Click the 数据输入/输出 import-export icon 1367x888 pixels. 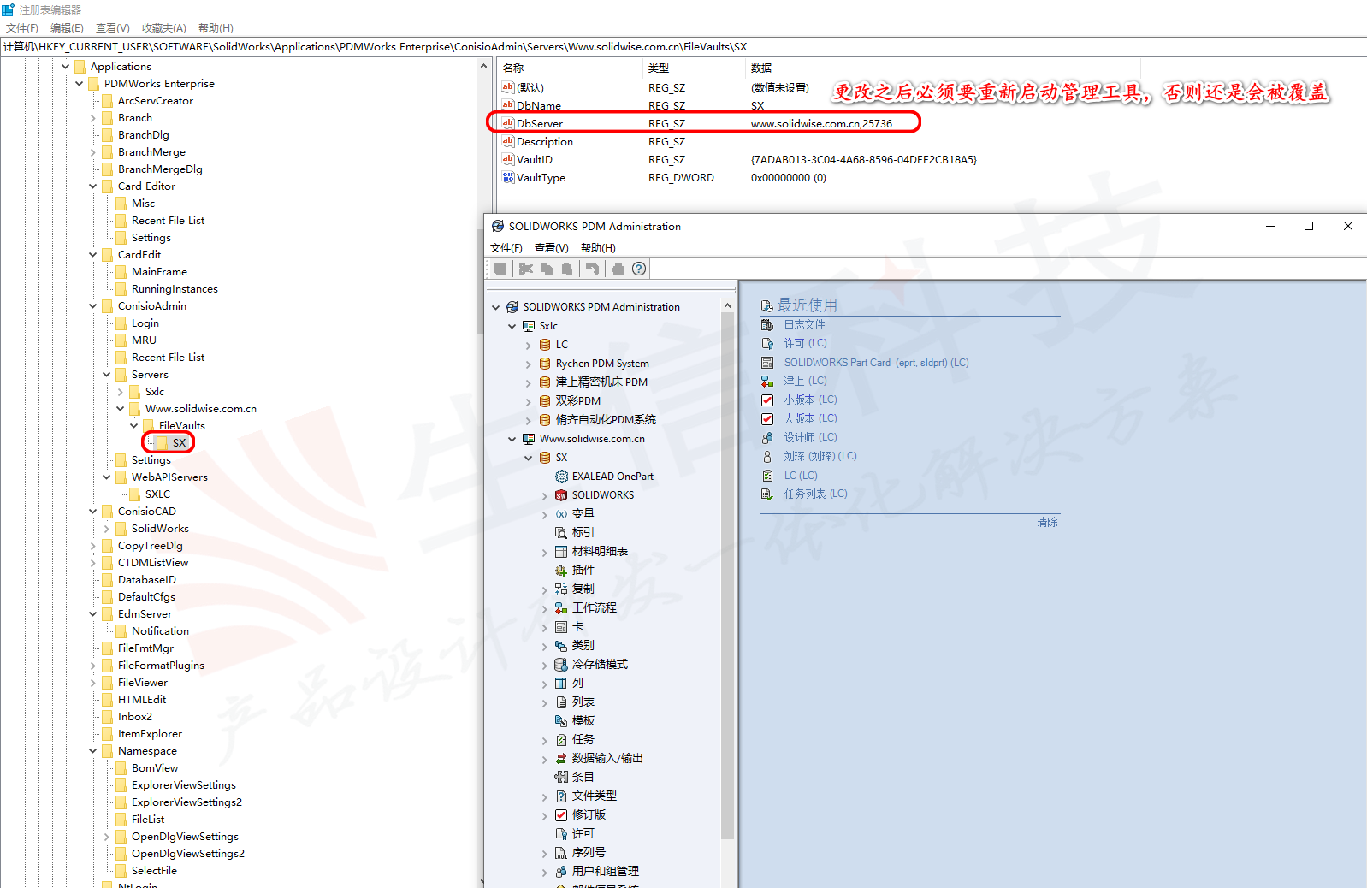[x=561, y=759]
